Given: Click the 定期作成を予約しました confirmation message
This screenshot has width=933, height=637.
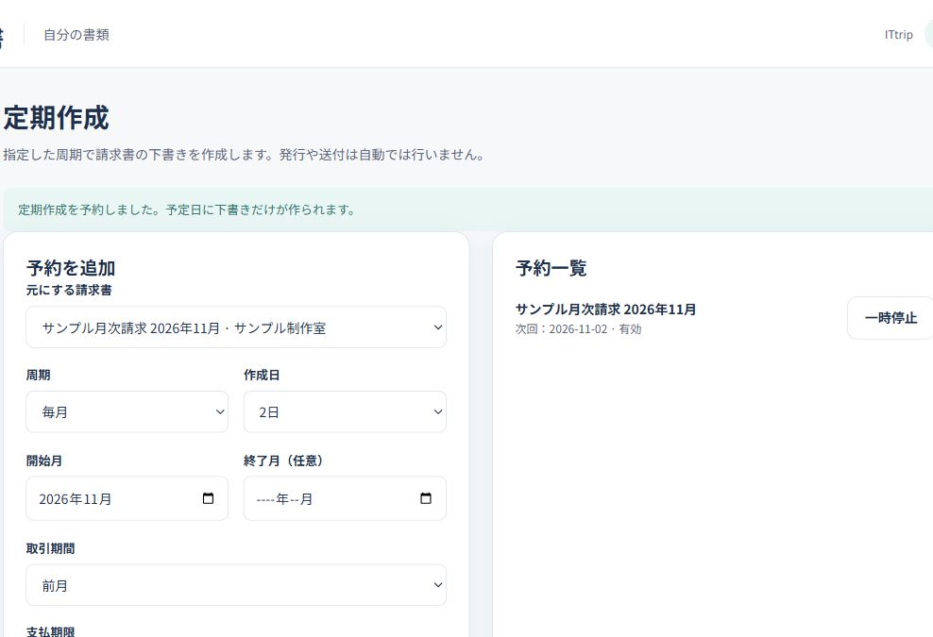Looking at the screenshot, I should [186, 210].
